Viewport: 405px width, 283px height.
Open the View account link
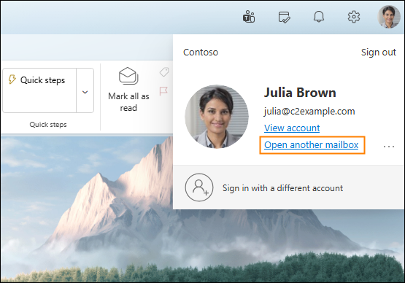[292, 128]
